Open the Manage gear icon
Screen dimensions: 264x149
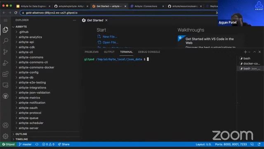coord(5,136)
